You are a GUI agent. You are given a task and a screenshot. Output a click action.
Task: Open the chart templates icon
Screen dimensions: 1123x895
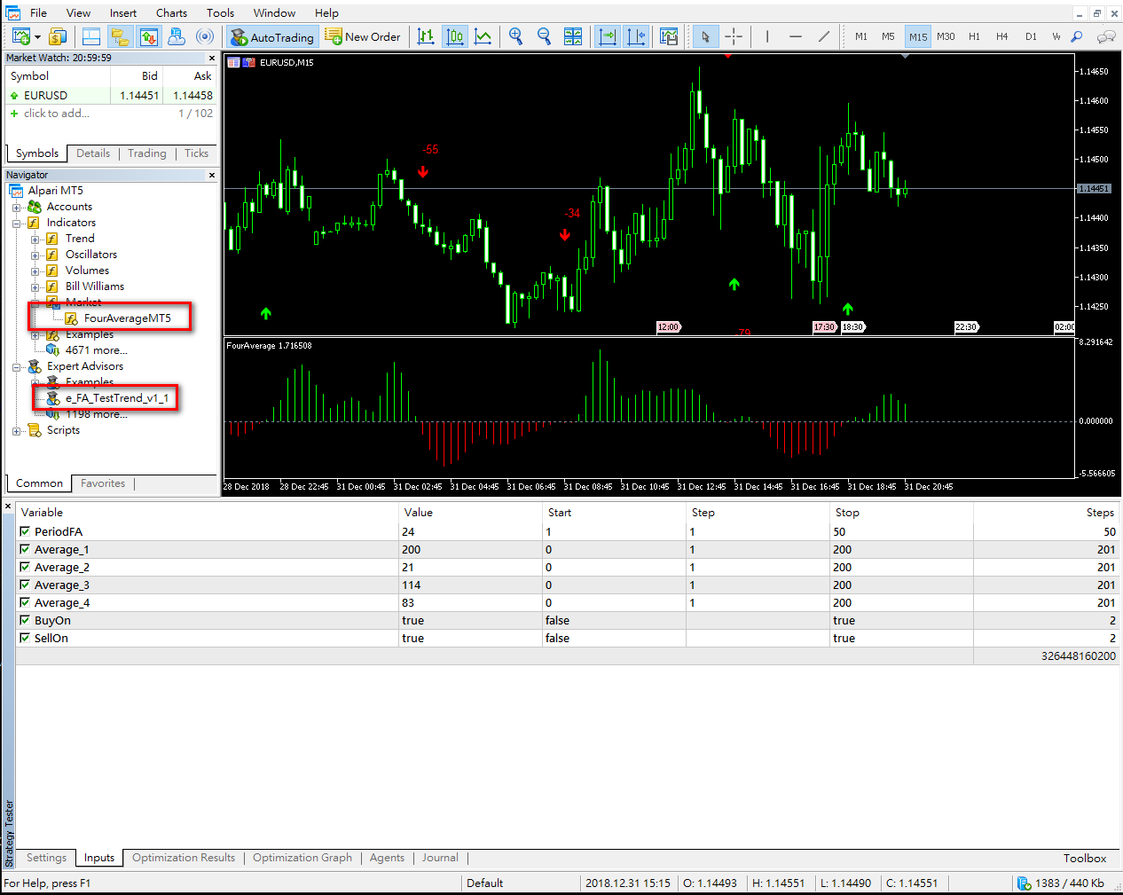pos(669,36)
